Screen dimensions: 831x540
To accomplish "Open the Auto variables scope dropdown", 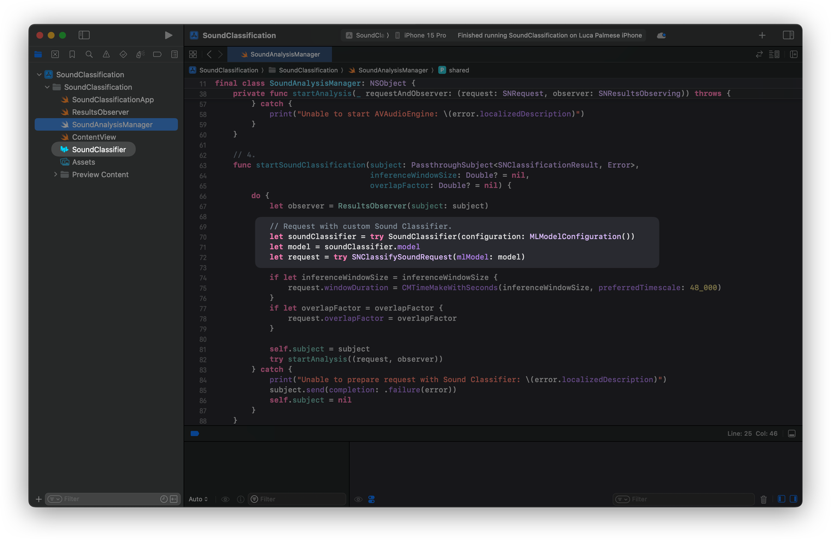I will pos(198,499).
